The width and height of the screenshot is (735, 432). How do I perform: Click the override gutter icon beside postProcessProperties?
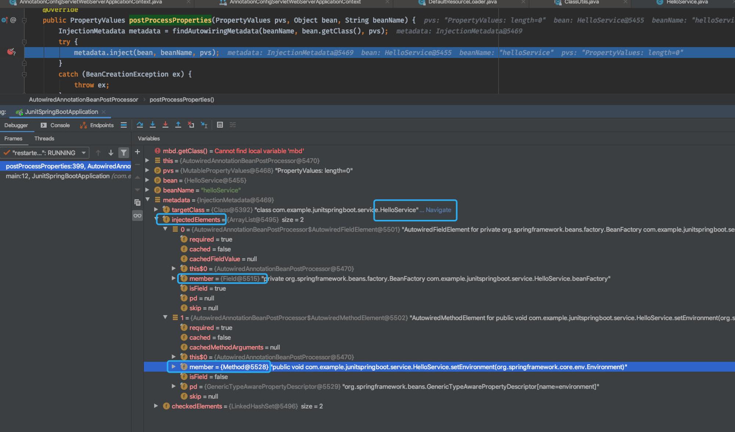coord(4,20)
